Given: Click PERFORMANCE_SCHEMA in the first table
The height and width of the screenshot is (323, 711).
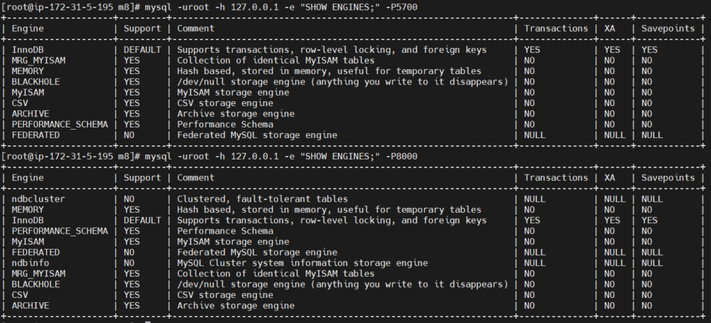Looking at the screenshot, I should (x=60, y=124).
